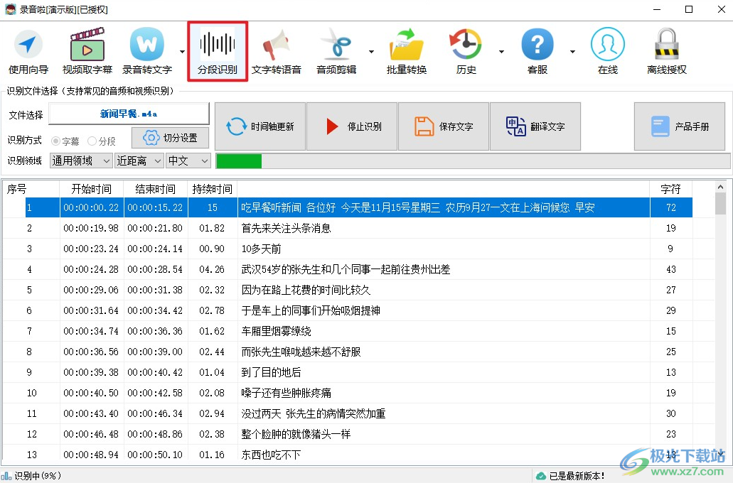This screenshot has width=733, height=483.
Task: Select the row 10多天前
Action: (348, 249)
